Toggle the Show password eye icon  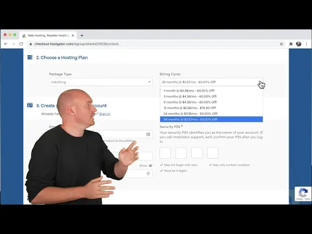pyautogui.click(x=150, y=166)
